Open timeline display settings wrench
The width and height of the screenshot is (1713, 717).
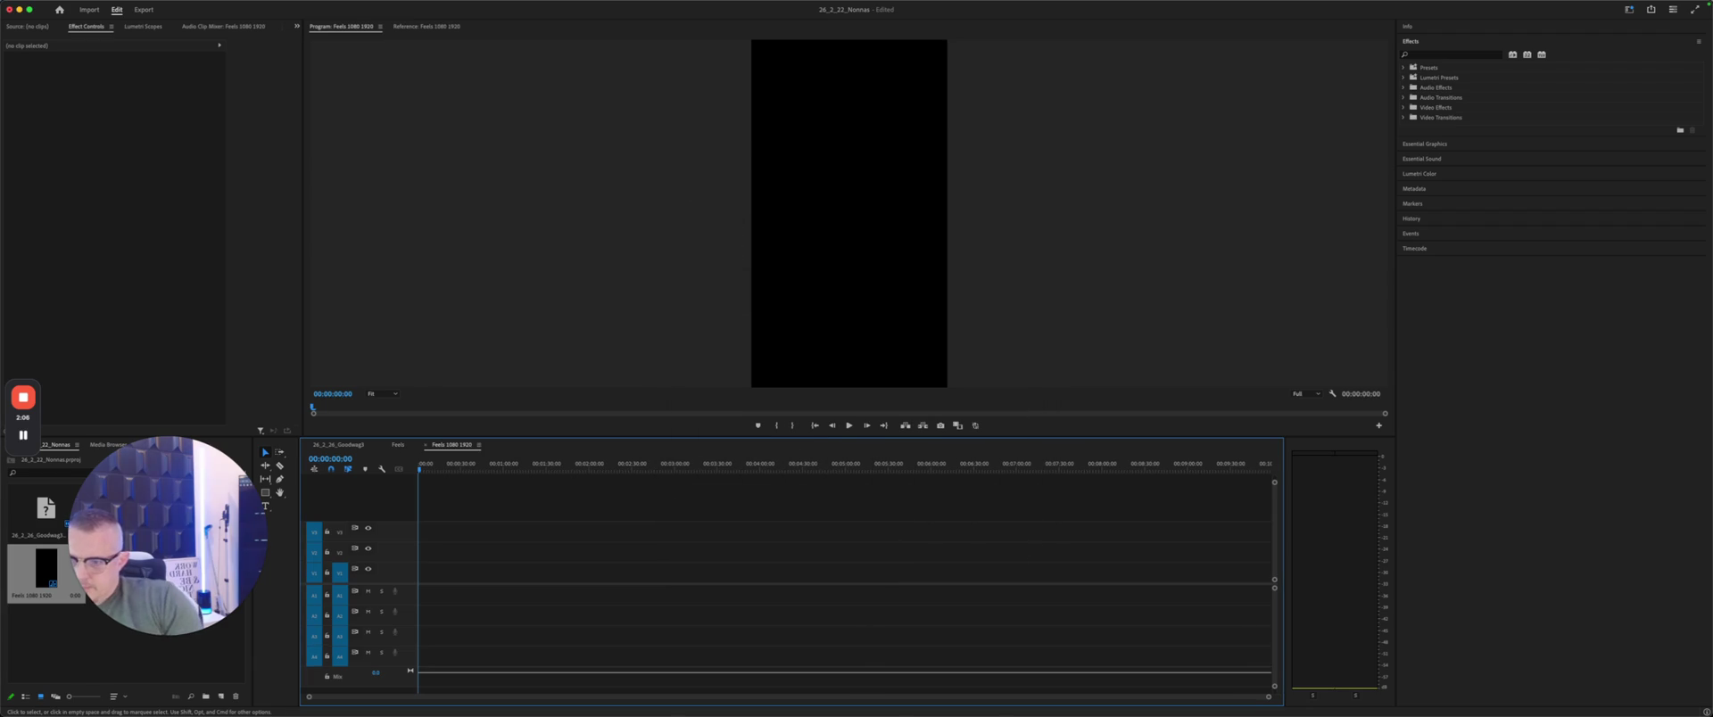click(x=382, y=469)
